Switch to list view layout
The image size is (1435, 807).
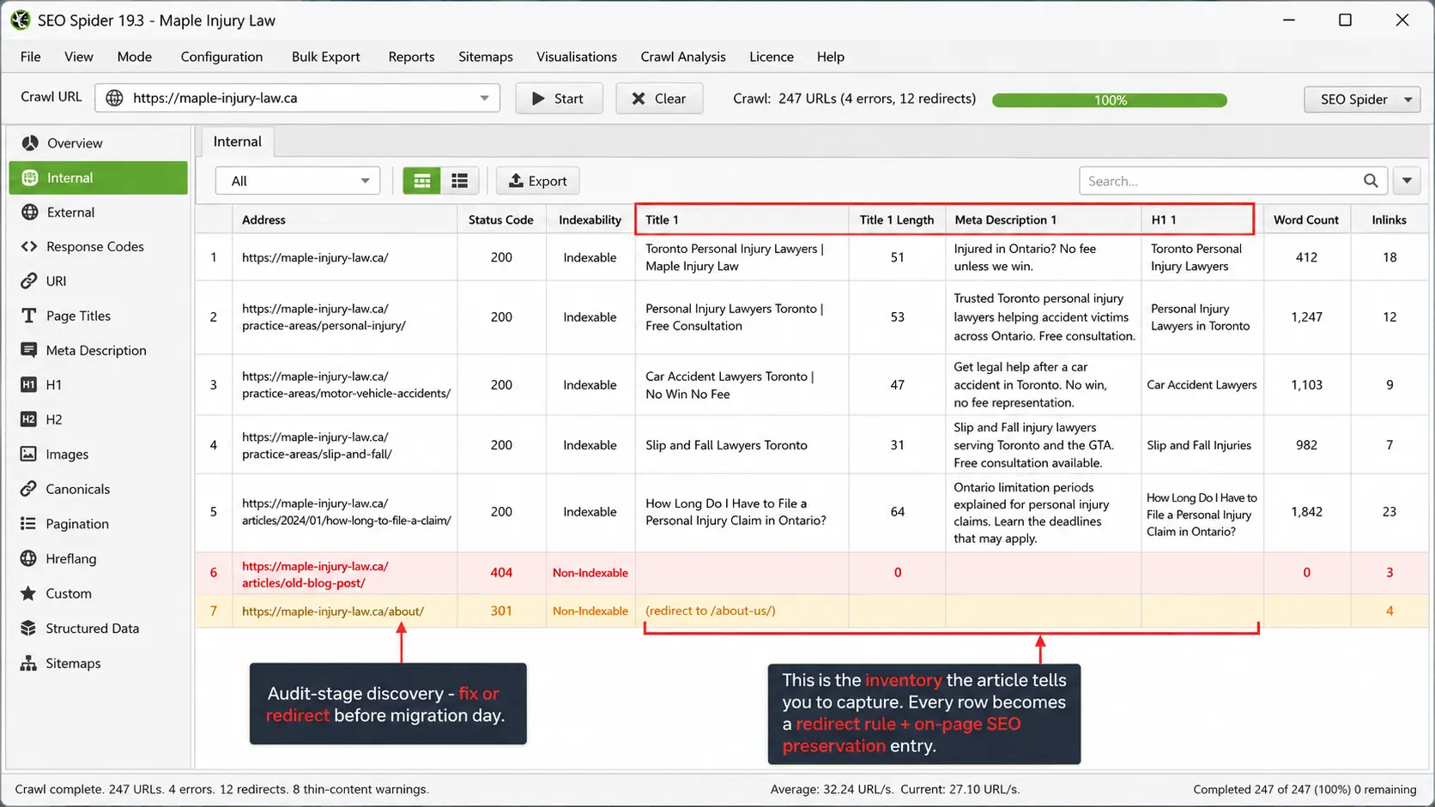460,181
